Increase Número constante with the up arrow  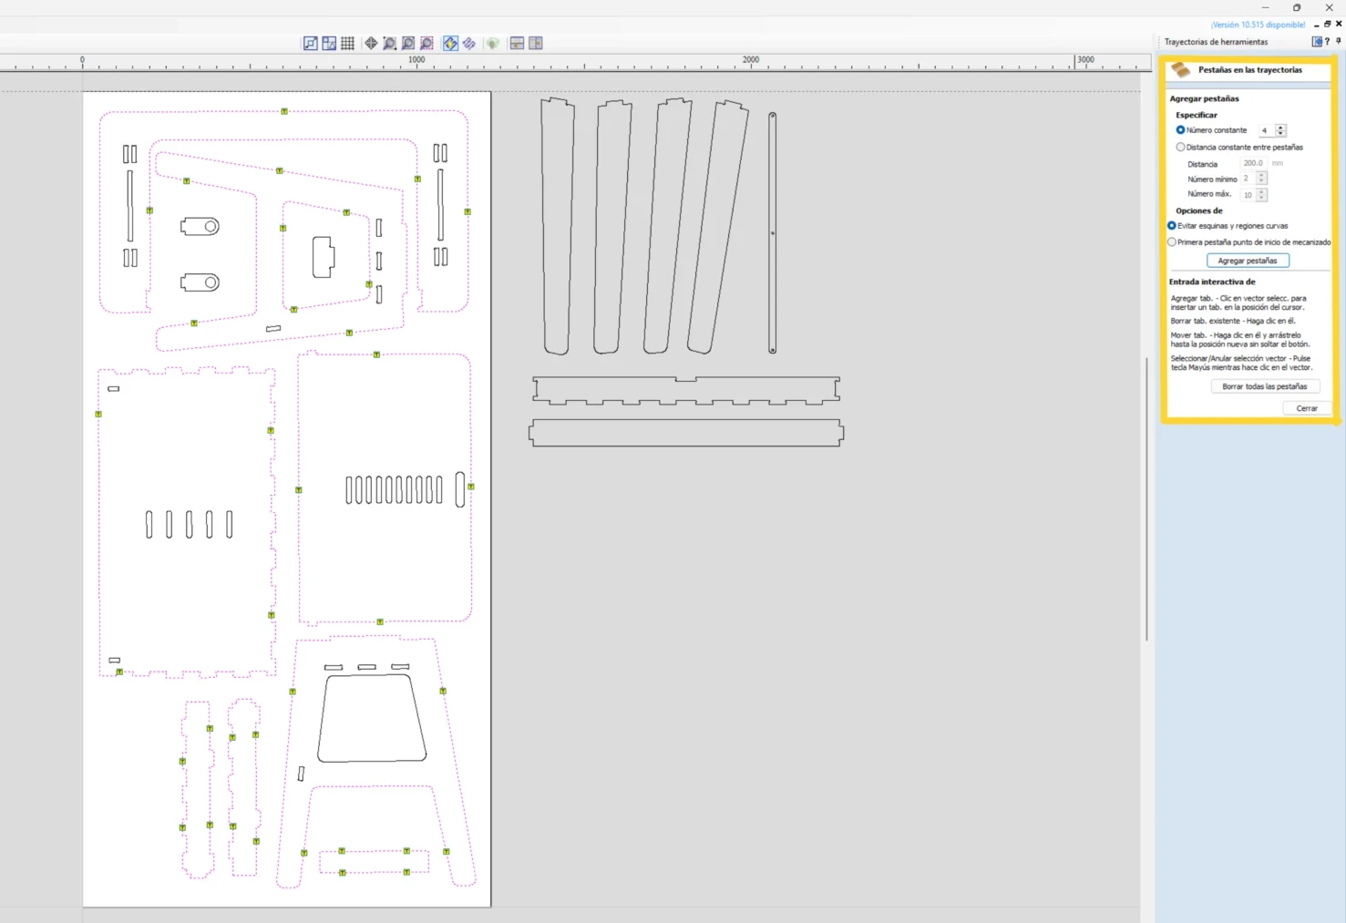(1280, 128)
